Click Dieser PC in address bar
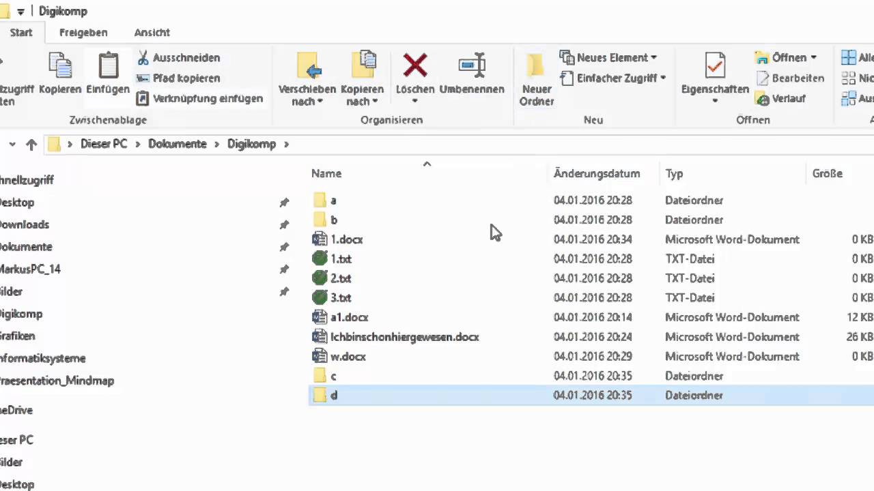Screen dimensions: 874x491 click(104, 144)
